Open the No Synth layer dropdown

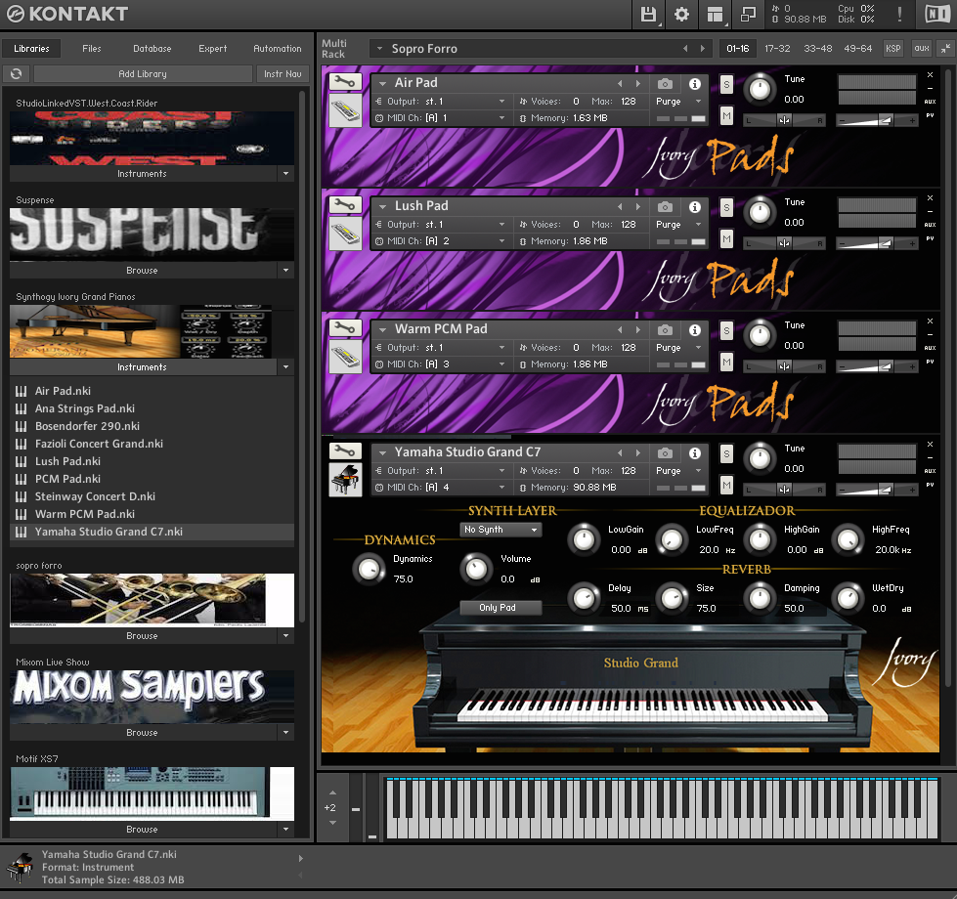pos(500,530)
